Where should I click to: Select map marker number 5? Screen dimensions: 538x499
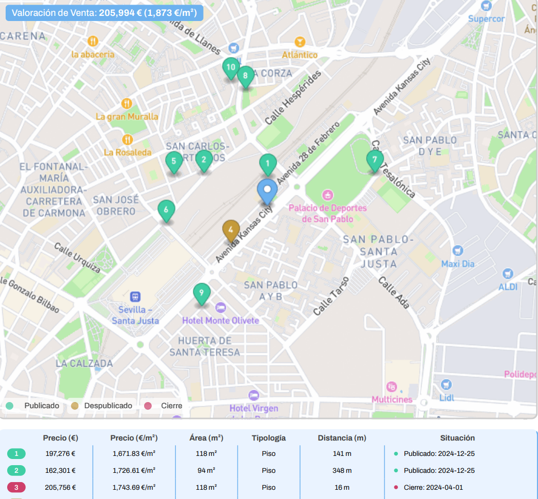click(174, 162)
